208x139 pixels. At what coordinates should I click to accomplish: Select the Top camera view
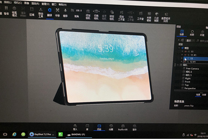[187, 85]
